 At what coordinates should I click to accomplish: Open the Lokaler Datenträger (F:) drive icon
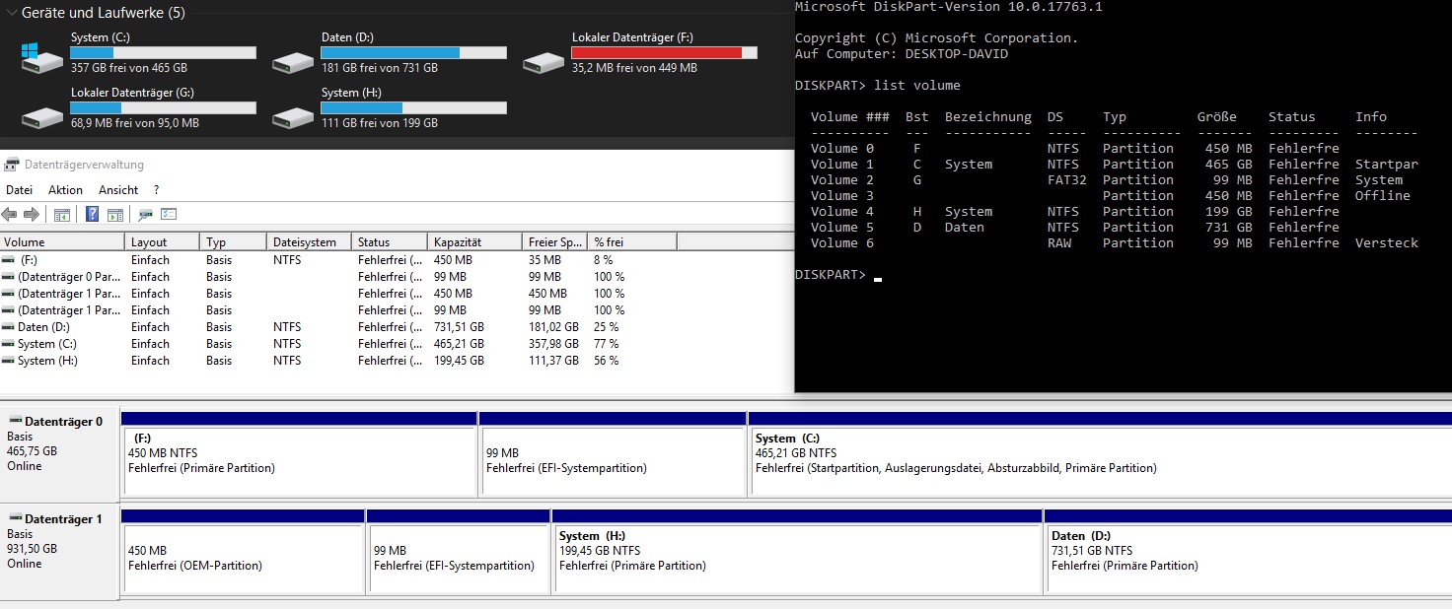(543, 61)
